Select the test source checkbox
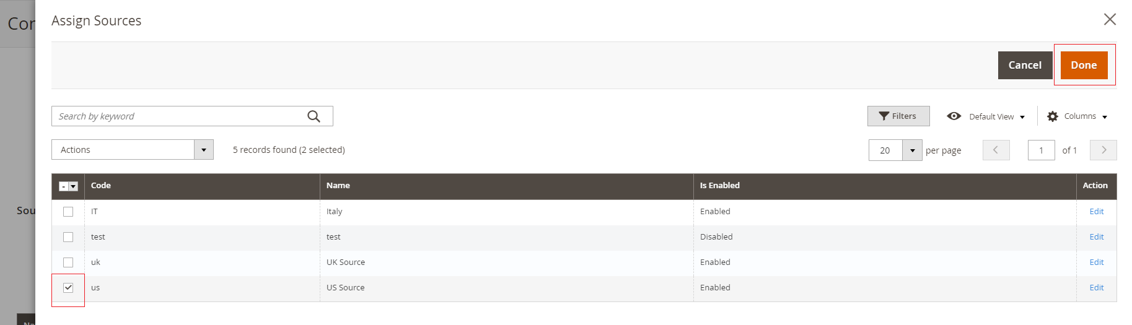 pos(68,237)
